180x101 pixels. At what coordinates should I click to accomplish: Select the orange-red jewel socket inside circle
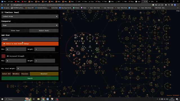coord(74,55)
